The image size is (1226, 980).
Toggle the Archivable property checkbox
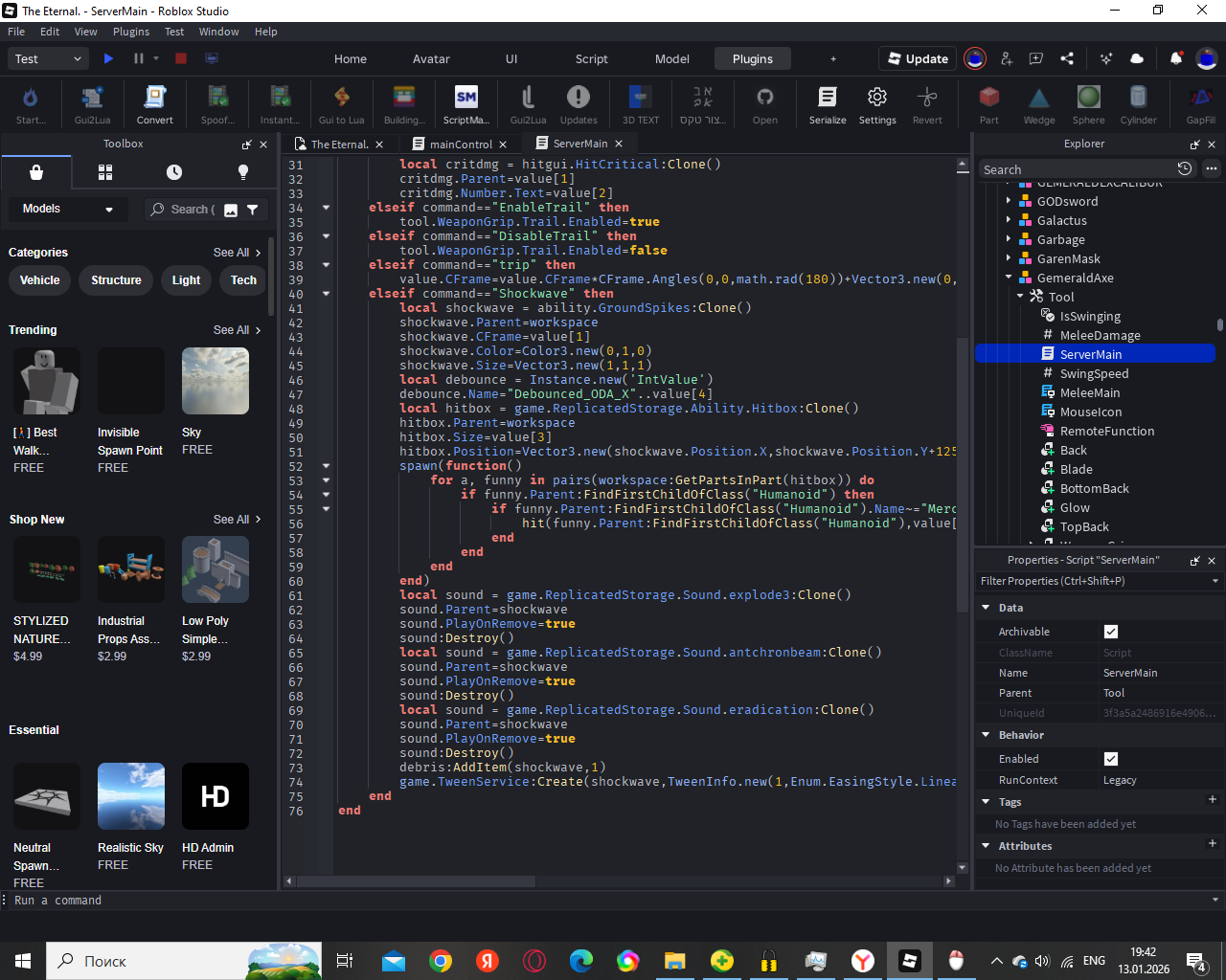(1111, 632)
